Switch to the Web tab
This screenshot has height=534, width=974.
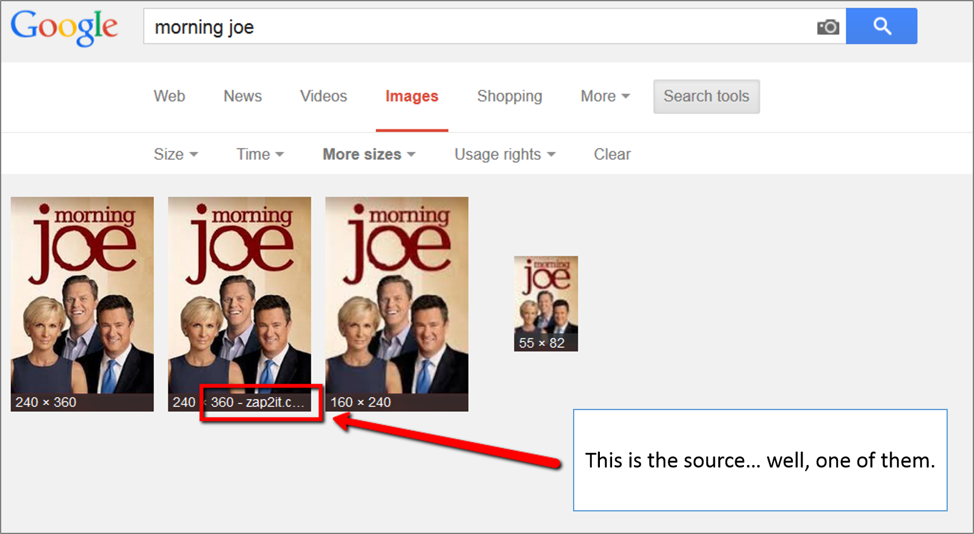(169, 96)
